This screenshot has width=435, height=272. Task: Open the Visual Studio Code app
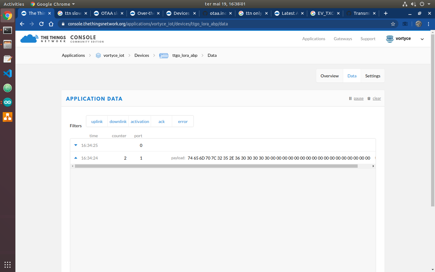(8, 73)
